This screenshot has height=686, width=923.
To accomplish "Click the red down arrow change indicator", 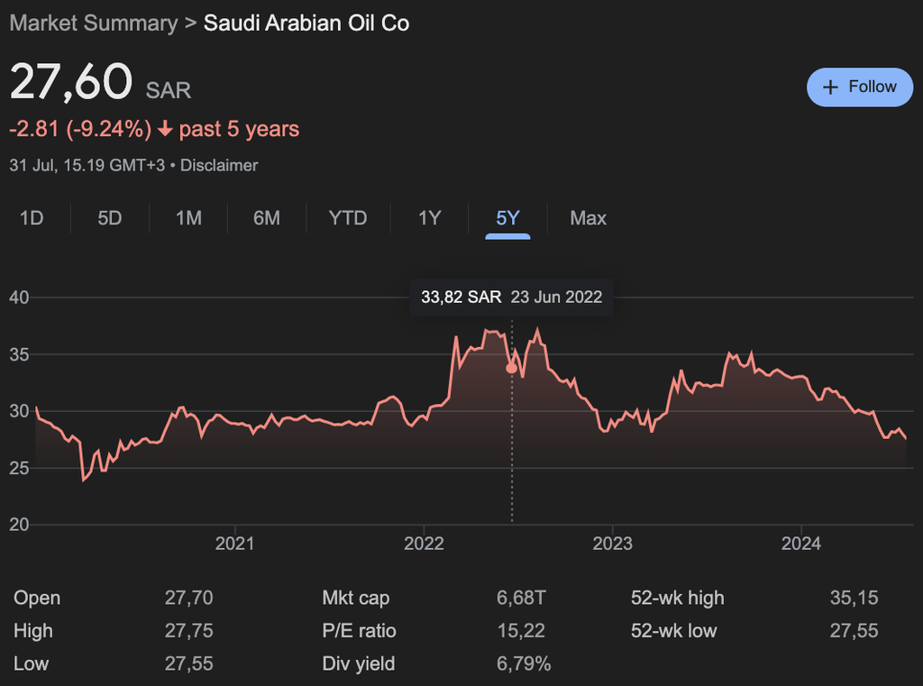I will [165, 130].
